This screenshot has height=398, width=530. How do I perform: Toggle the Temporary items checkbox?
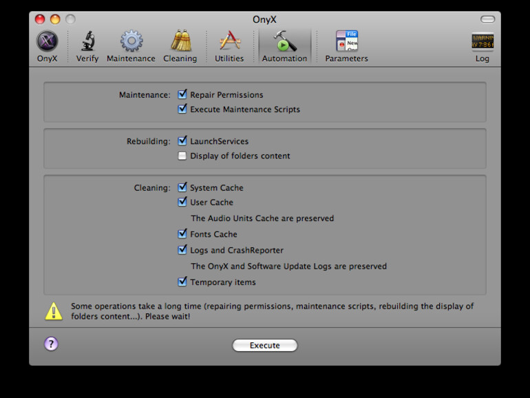(182, 282)
